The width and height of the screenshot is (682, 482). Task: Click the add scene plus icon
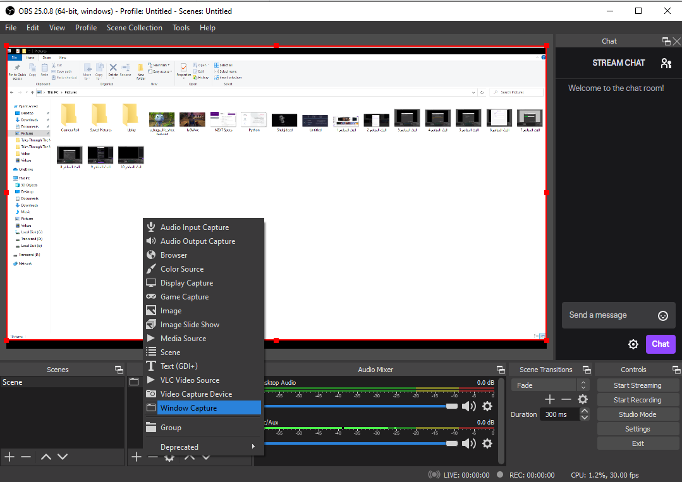[9, 457]
